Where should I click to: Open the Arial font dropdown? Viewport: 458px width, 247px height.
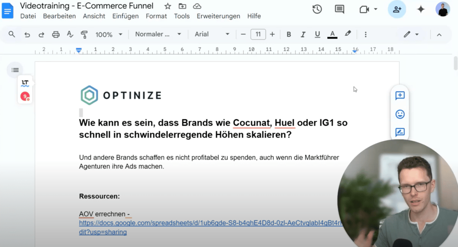pos(212,34)
